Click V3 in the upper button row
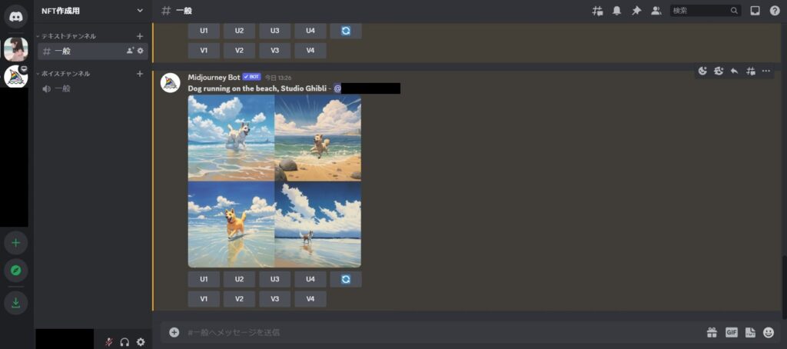Image resolution: width=787 pixels, height=349 pixels. 274,50
